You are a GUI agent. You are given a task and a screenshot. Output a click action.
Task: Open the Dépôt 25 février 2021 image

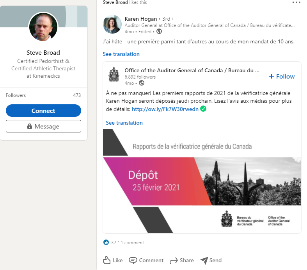pyautogui.click(x=202, y=181)
